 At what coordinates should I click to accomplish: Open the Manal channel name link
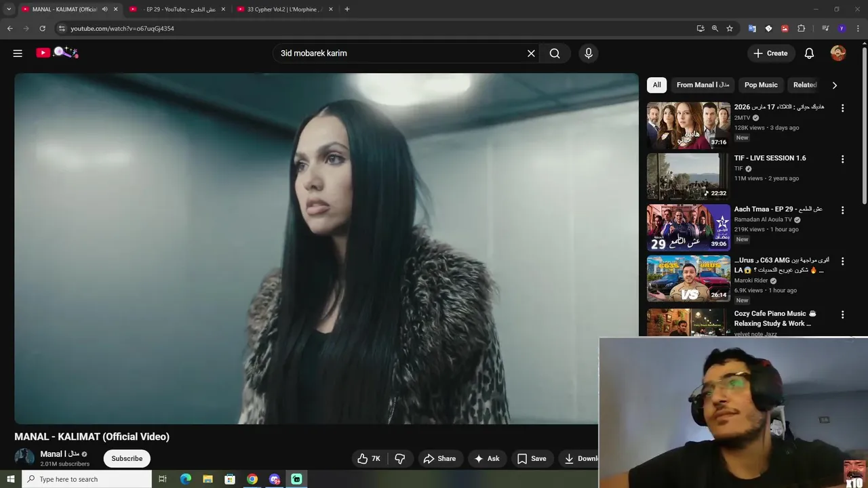[x=60, y=454]
